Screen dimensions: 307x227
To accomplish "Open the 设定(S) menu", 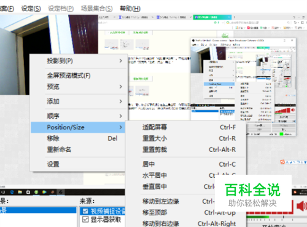I will pyautogui.click(x=31, y=9).
